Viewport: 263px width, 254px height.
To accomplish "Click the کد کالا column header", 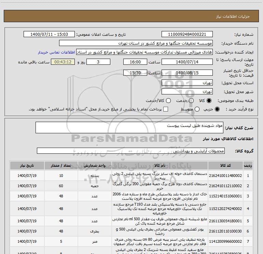I will (x=225, y=165).
